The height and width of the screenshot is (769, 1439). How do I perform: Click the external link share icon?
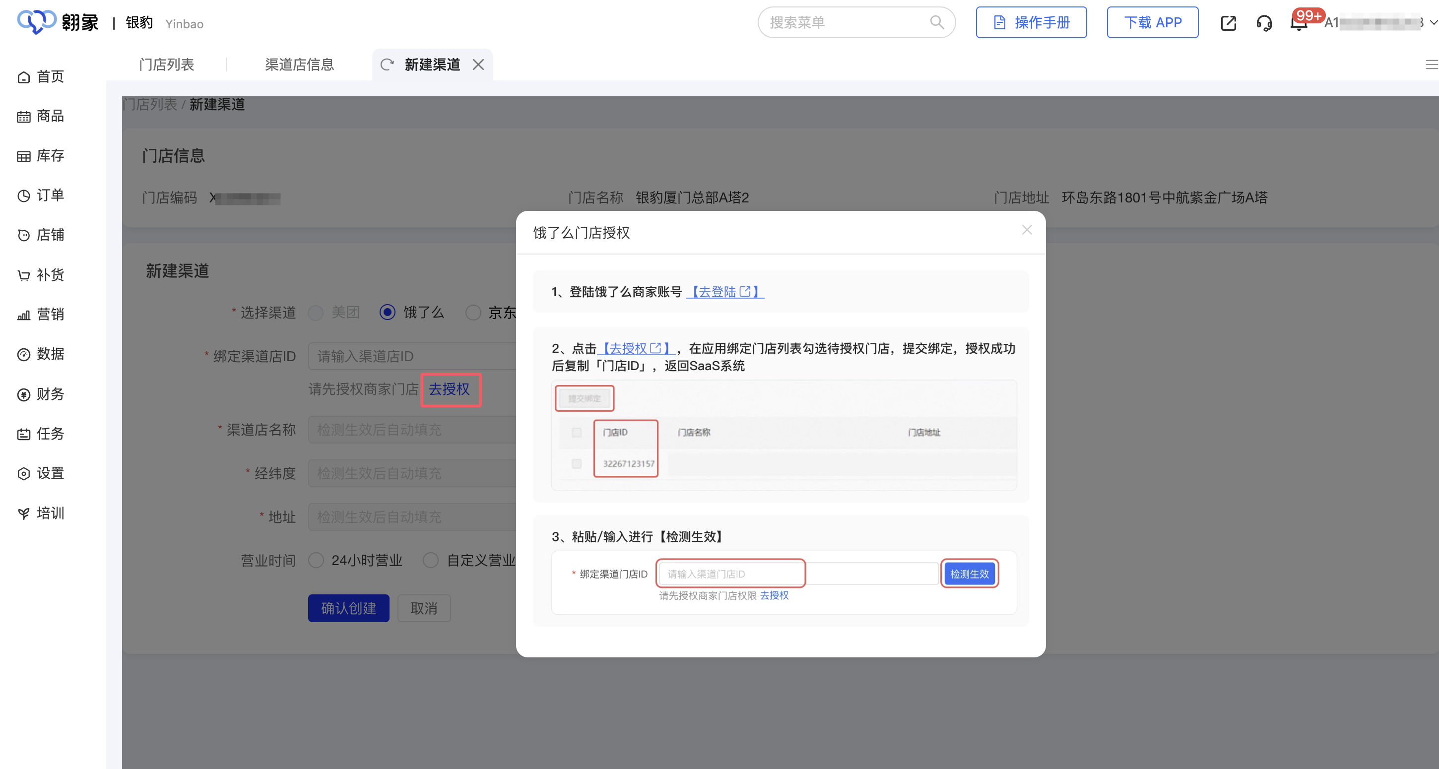coord(1229,23)
